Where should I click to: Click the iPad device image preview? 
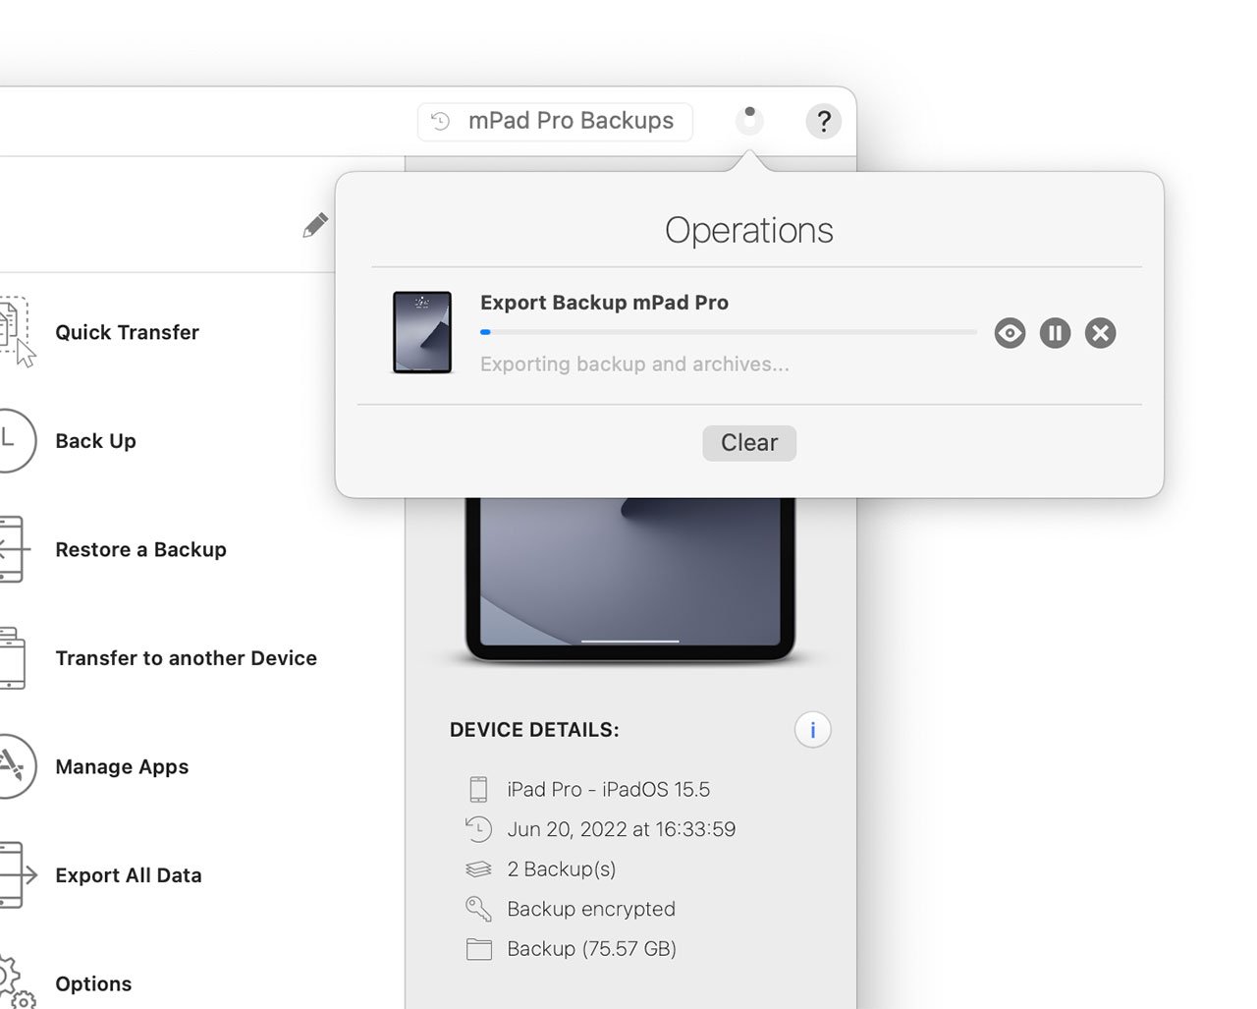point(629,580)
